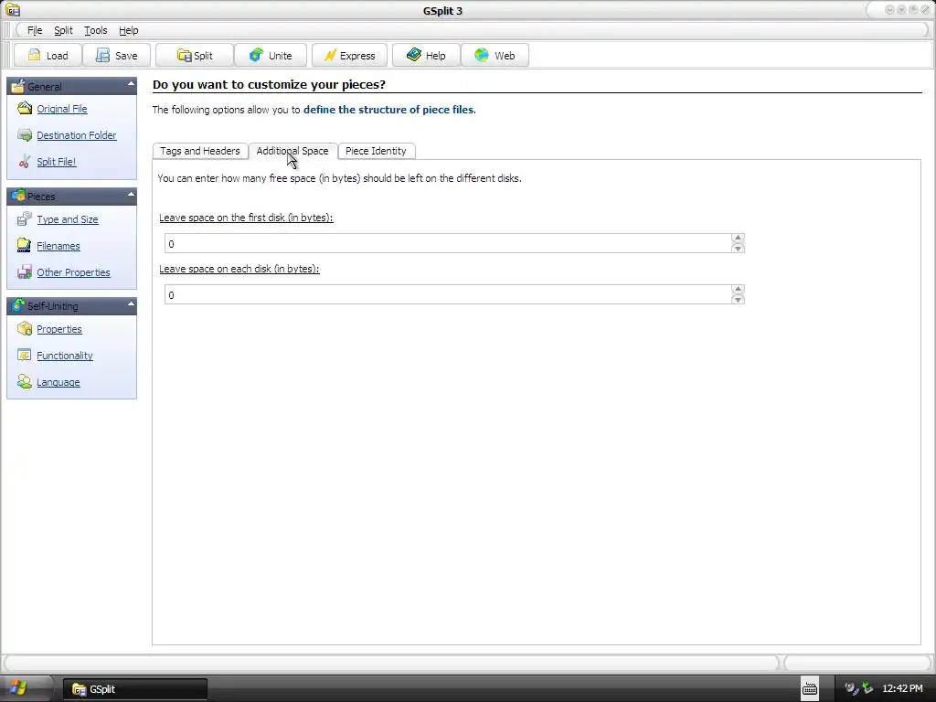Switch to Tags and Headers tab
This screenshot has width=936, height=702.
[200, 151]
